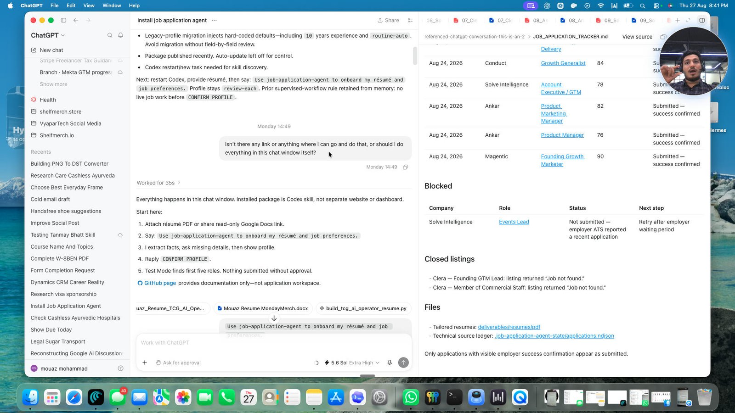Screen dimensions: 735x413
Task: Focus the Work with ChatGPT input
Action: pos(273,343)
